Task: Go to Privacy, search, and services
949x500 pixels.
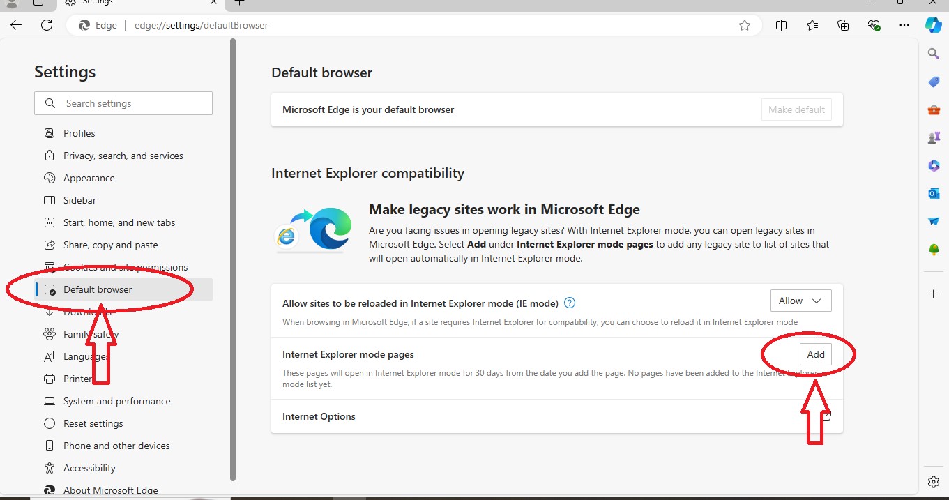Action: pyautogui.click(x=123, y=156)
